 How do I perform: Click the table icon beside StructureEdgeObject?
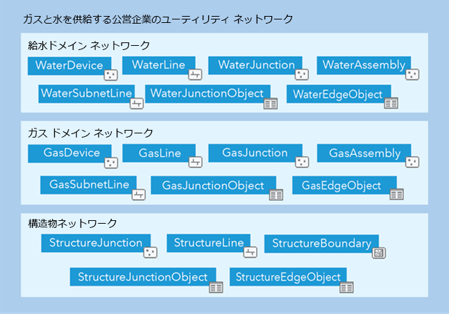tap(346, 286)
